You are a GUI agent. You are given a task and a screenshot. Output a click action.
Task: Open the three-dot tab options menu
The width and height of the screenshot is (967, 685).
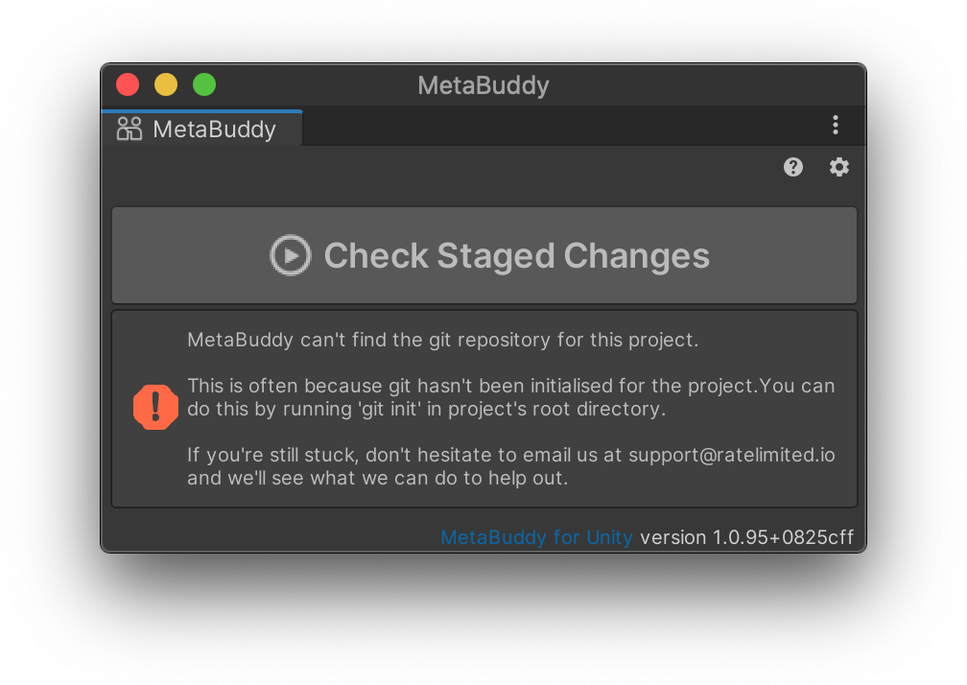[836, 125]
